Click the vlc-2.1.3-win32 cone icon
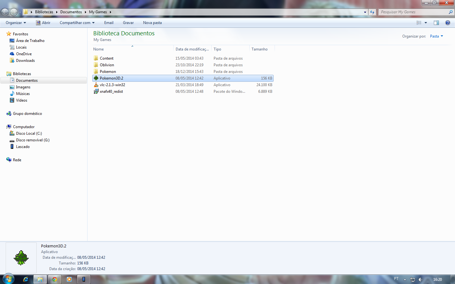Screen dimensions: 455x284 pos(96,85)
